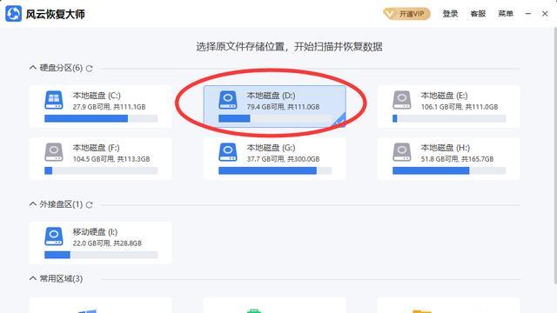Select 本地磁盘 (F:) label

click(x=97, y=148)
